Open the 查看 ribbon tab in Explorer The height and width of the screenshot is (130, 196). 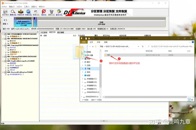(106, 42)
